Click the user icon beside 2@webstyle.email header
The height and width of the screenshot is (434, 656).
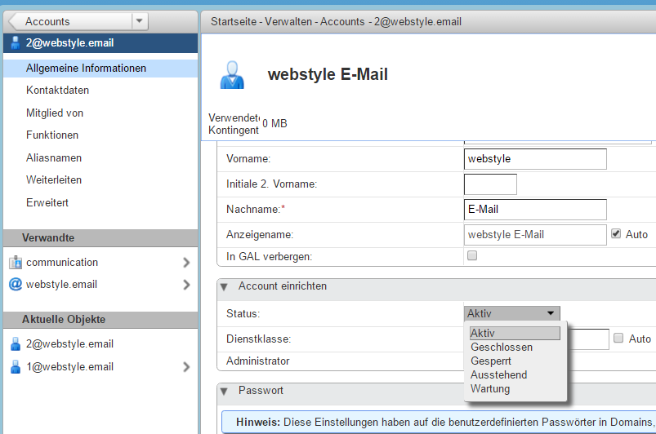point(15,43)
